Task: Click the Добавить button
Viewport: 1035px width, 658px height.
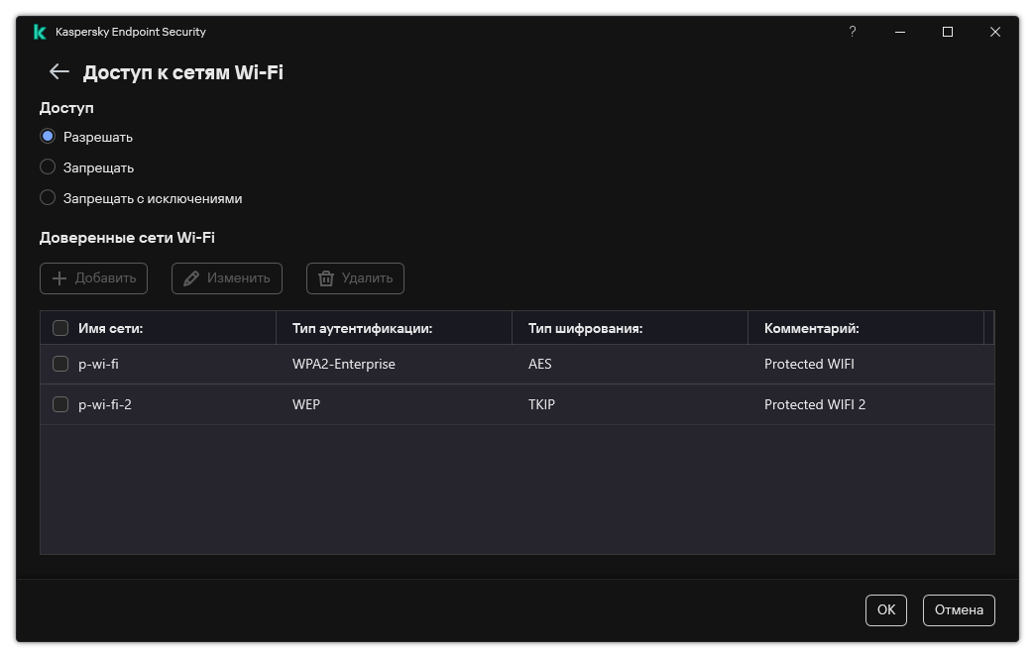Action: point(94,277)
